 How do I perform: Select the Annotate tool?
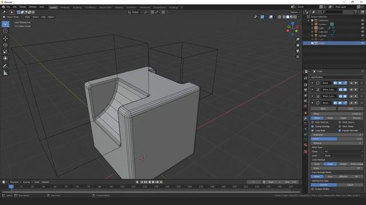[5, 66]
